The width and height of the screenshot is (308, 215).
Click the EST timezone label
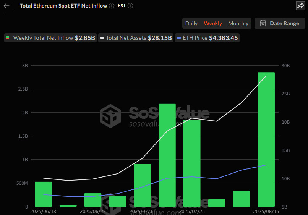[122, 6]
